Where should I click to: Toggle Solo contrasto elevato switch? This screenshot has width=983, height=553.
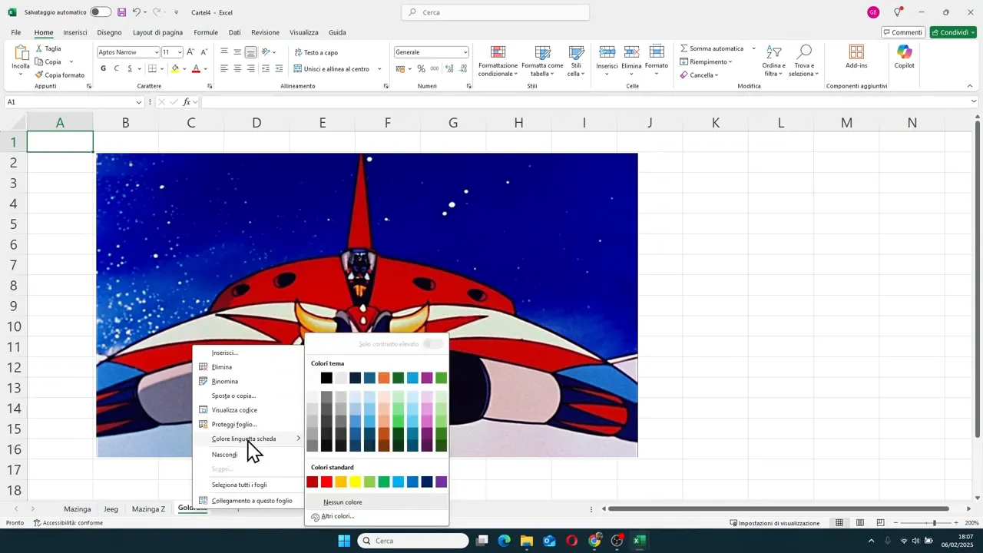(x=433, y=344)
